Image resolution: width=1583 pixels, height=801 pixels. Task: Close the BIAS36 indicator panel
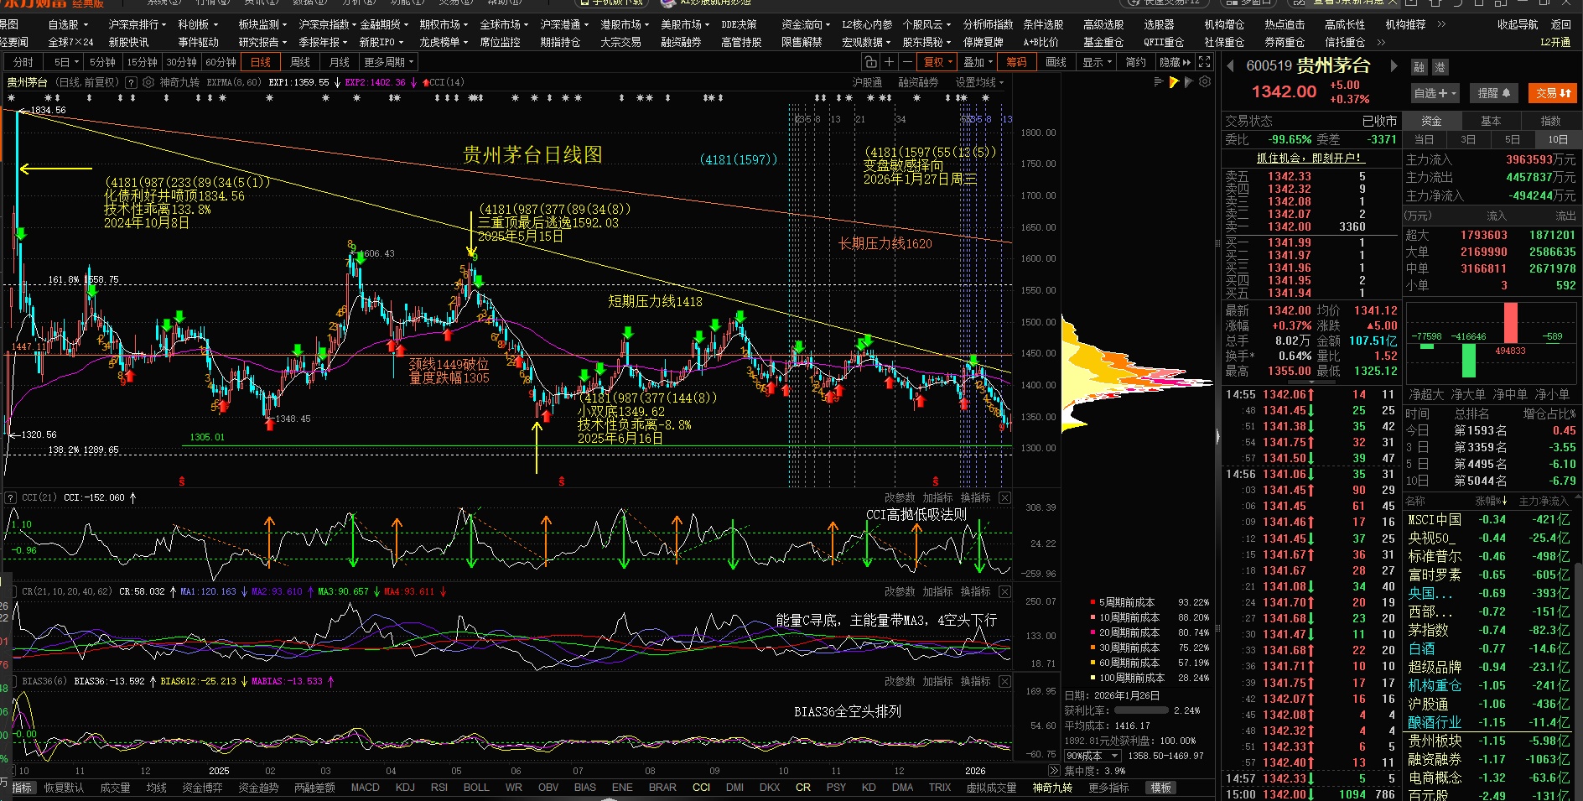pyautogui.click(x=1004, y=682)
